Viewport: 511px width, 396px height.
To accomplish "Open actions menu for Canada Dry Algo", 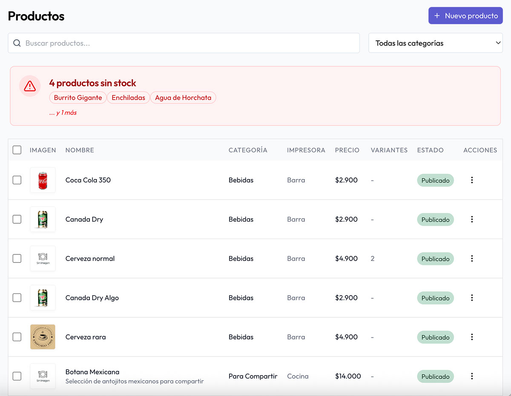I will click(x=472, y=298).
